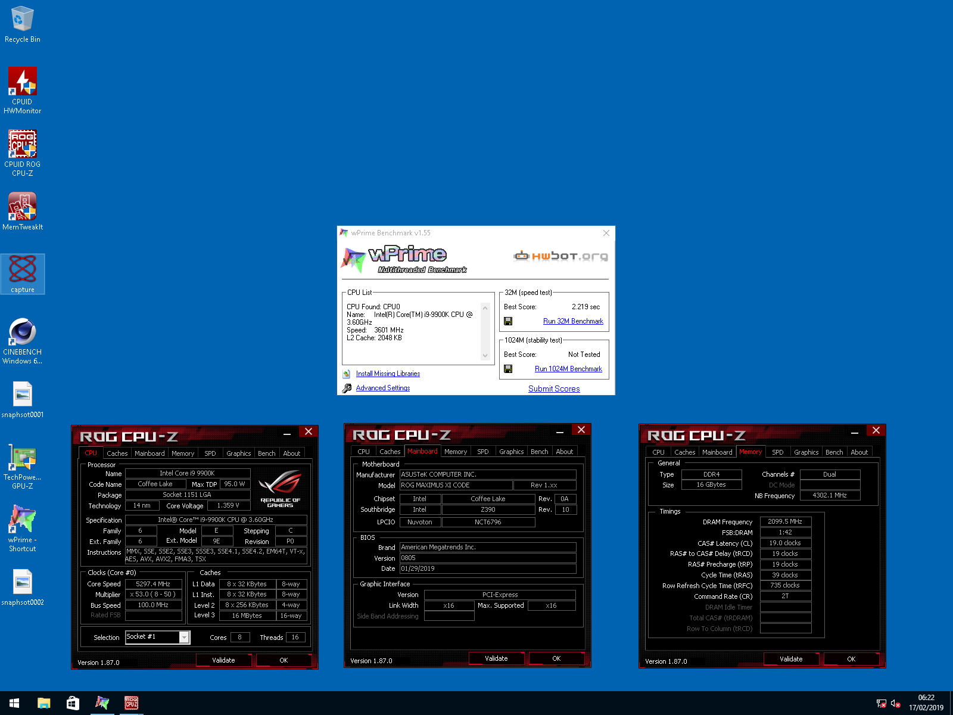953x715 pixels.
Task: Click the CPU List scrollbar up arrow
Action: pos(485,307)
